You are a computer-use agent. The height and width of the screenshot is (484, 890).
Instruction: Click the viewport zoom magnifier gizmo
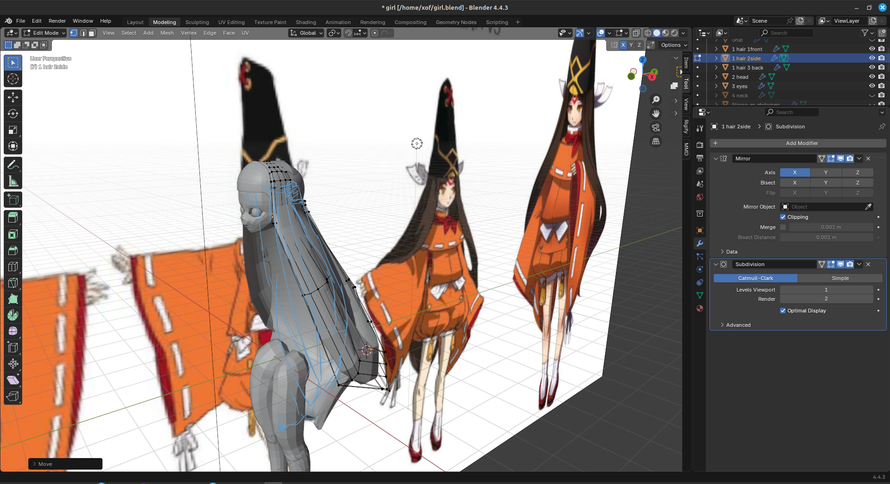point(656,100)
